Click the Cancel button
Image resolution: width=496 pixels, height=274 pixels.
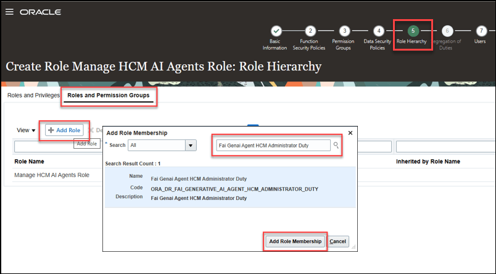click(337, 241)
